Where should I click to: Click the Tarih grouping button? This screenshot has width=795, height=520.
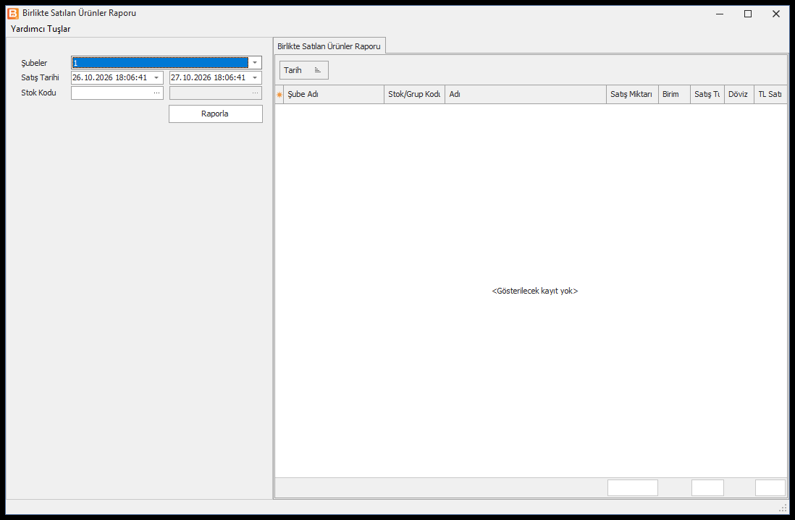(x=303, y=70)
